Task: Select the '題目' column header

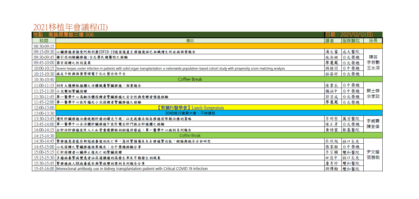Action: [190, 41]
